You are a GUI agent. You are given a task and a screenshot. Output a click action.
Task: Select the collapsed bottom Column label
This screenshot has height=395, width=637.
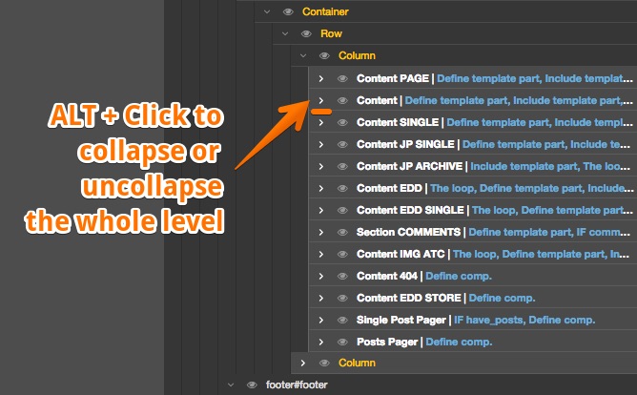(357, 363)
